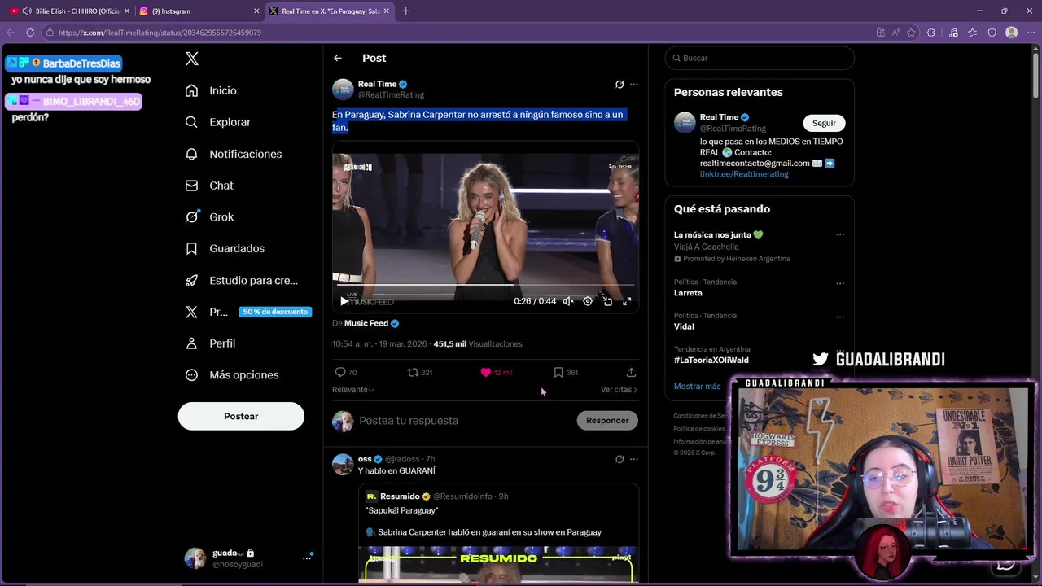This screenshot has height=586, width=1042.
Task: Toggle bookmark with 361 saves
Action: [566, 372]
